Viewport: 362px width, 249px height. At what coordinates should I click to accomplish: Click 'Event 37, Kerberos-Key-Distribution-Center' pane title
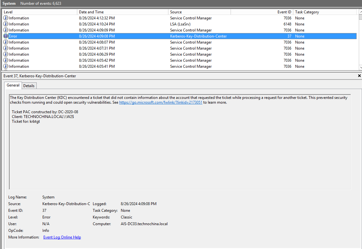[x=40, y=76]
